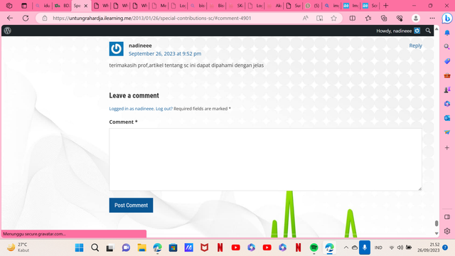
Task: Click the address bar URL
Action: (151, 18)
